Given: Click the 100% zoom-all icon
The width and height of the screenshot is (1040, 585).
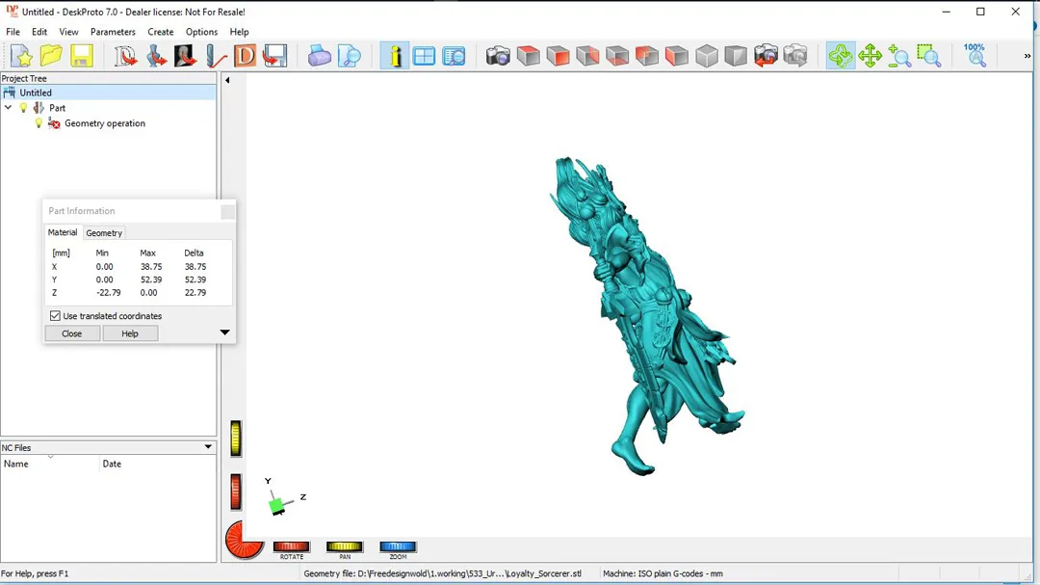Looking at the screenshot, I should point(975,56).
